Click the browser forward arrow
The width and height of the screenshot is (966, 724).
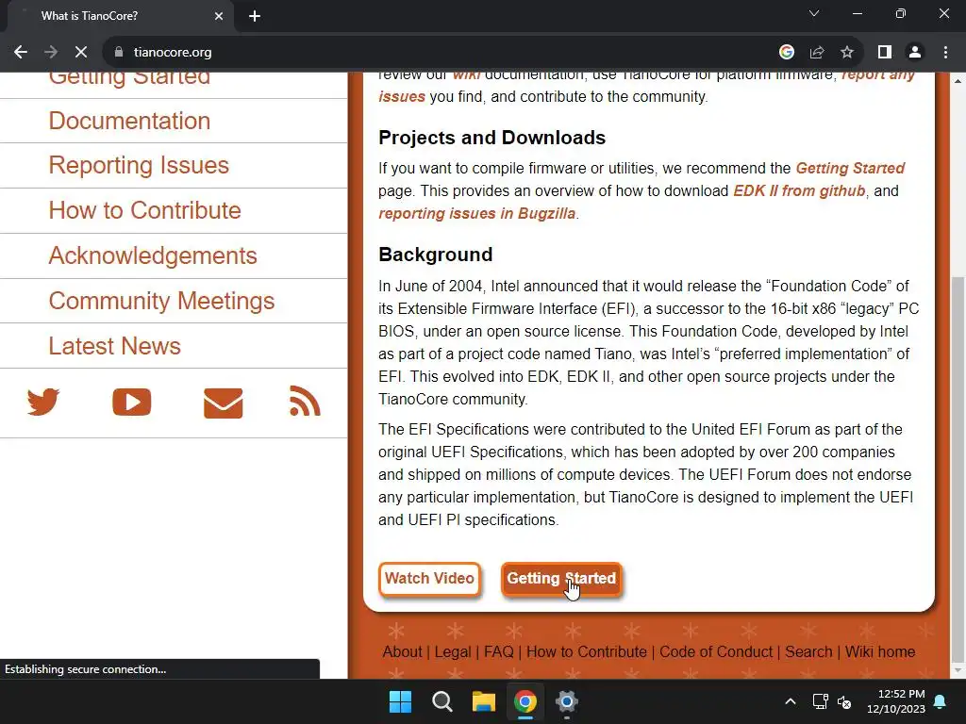pos(51,53)
